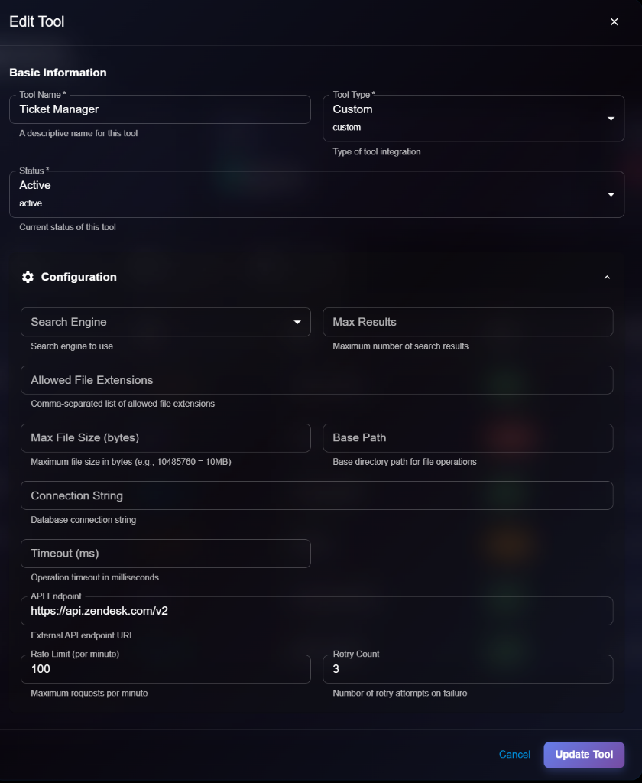The image size is (642, 783).
Task: Click the Base Path field
Action: pos(468,437)
